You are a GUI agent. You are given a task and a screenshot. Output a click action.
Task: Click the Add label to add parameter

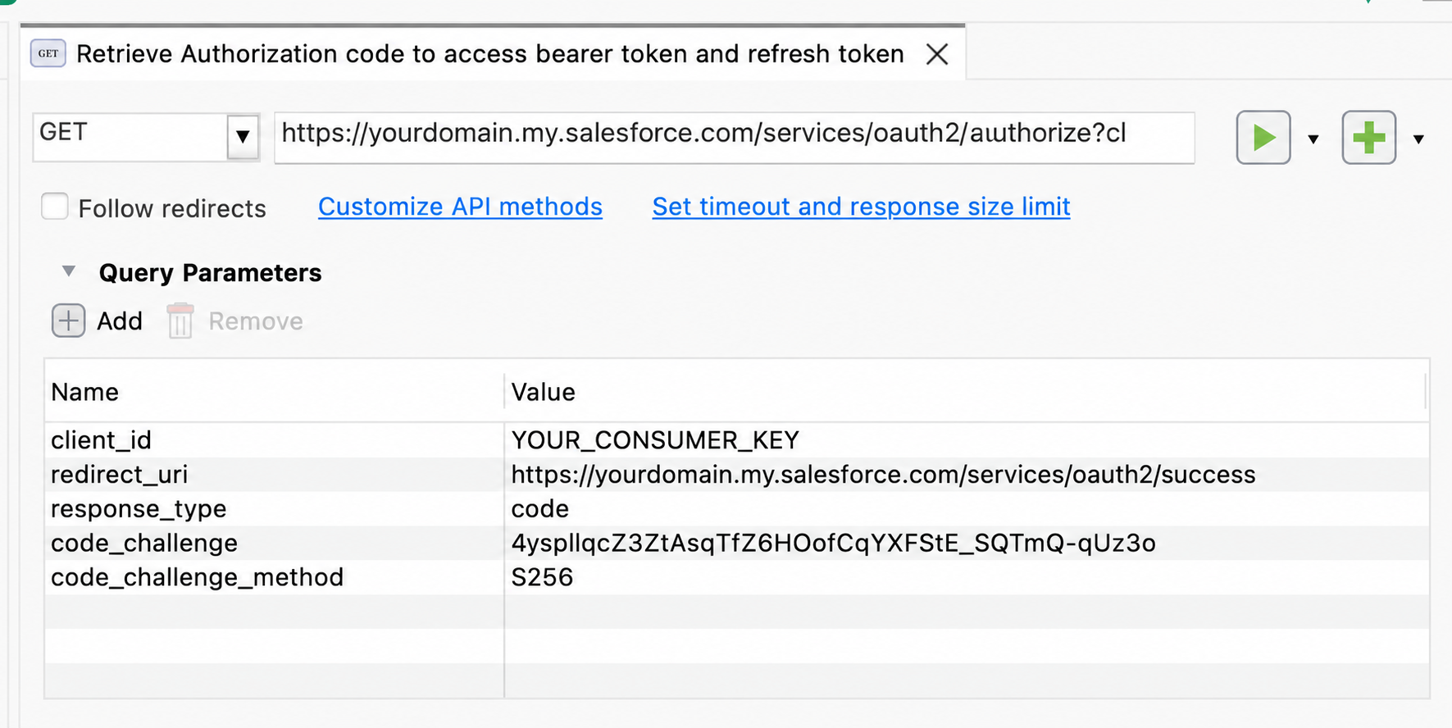(120, 321)
